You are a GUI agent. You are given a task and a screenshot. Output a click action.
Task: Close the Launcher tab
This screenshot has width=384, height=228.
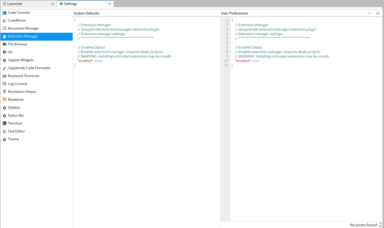tap(53, 4)
